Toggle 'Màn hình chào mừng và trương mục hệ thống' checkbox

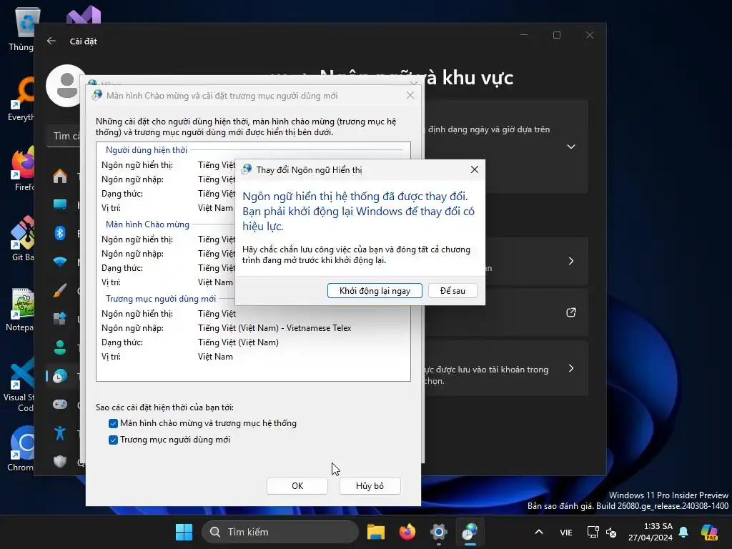(113, 423)
